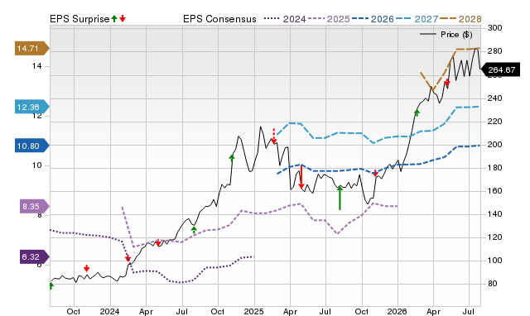Click the 2026 x-axis label
The image size is (530, 316).
pos(397,311)
